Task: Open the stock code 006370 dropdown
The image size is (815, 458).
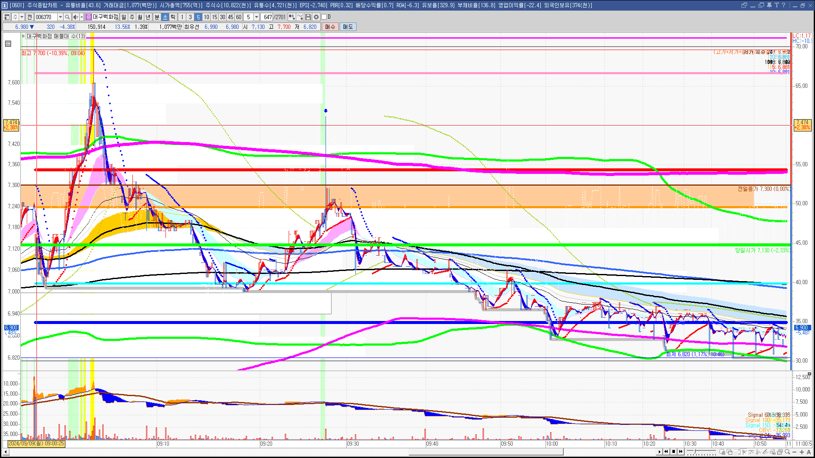Action: click(x=60, y=17)
